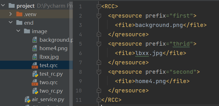
Task: Click the orange .venv folder icon
Action: [19, 14]
